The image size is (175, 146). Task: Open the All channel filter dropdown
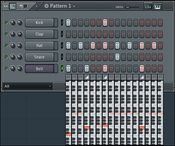pos(28,86)
